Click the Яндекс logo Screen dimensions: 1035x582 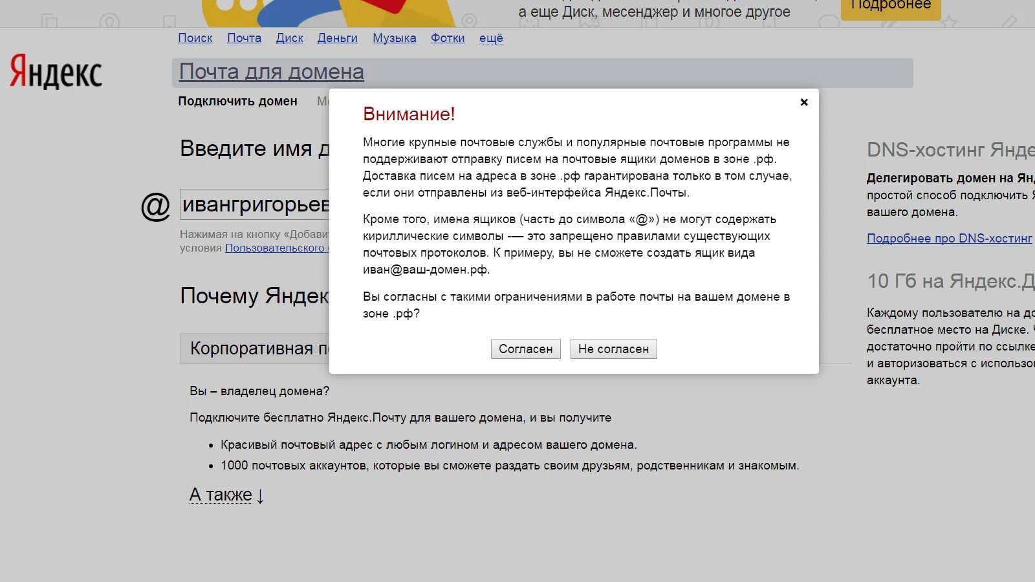[x=56, y=71]
